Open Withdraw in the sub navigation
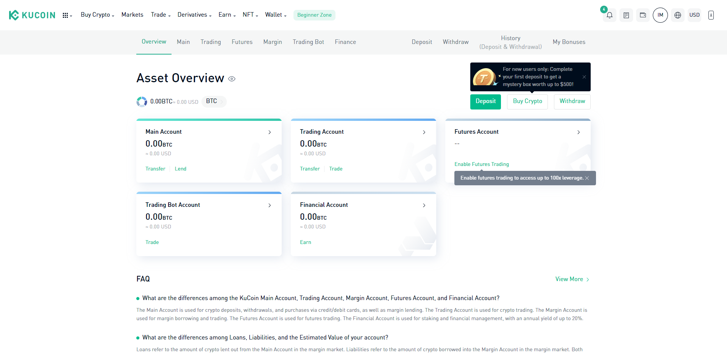 pyautogui.click(x=456, y=42)
